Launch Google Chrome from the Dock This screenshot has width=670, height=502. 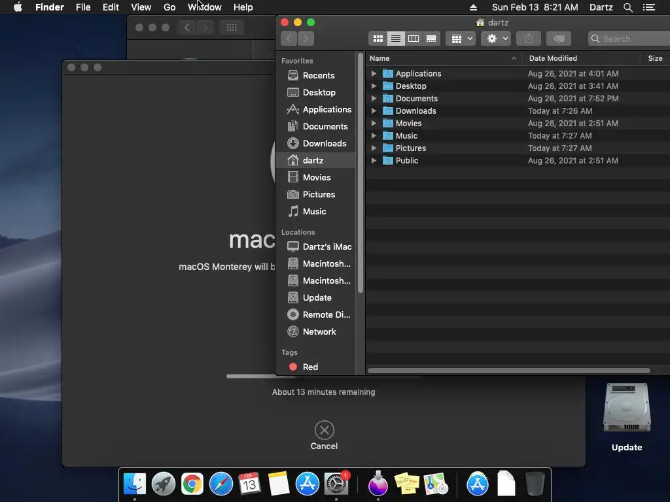tap(192, 484)
